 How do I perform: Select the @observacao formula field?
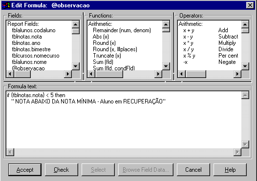(x=28, y=68)
